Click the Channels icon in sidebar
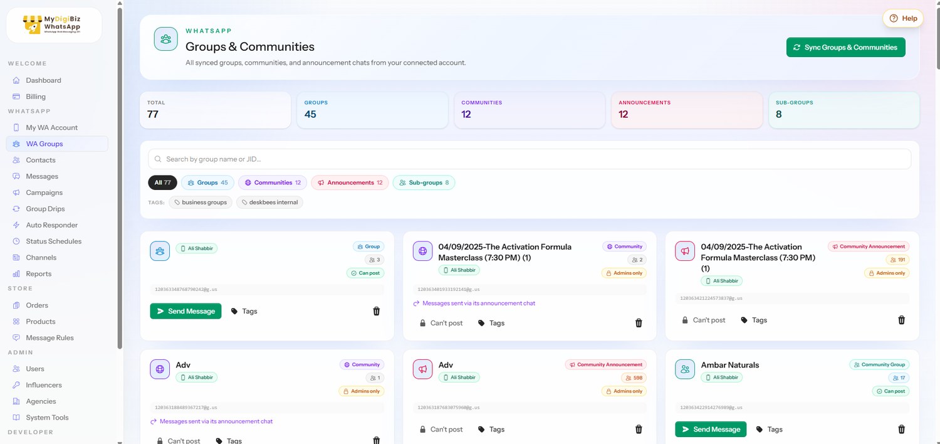Screen dimensions: 940x444 [x=16, y=258]
